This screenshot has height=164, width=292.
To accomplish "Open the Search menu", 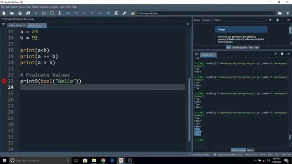I will (x=14, y=7).
